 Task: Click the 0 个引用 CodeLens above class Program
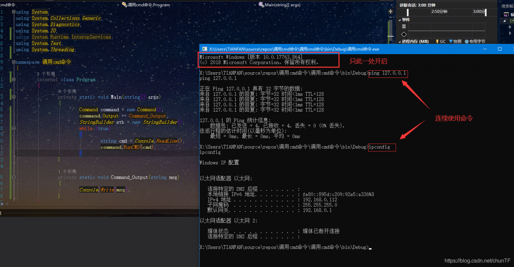pos(46,74)
